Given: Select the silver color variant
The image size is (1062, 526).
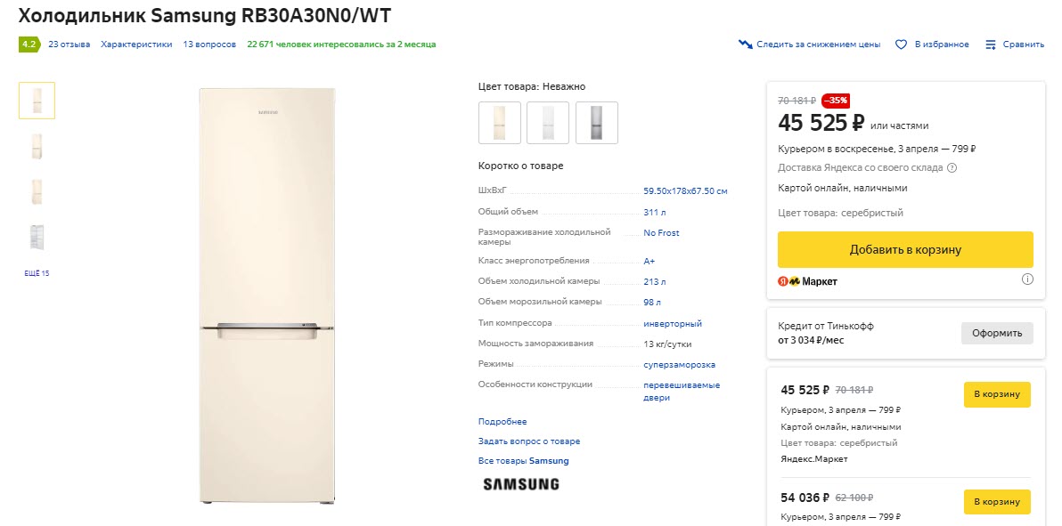Looking at the screenshot, I should [596, 122].
